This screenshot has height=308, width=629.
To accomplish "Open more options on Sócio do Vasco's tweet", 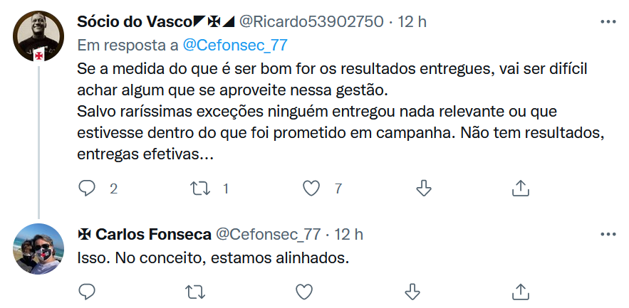I will (x=608, y=22).
